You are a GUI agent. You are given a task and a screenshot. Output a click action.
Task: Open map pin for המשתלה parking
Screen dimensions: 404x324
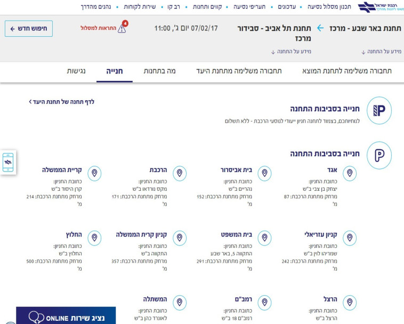pyautogui.click(x=180, y=302)
